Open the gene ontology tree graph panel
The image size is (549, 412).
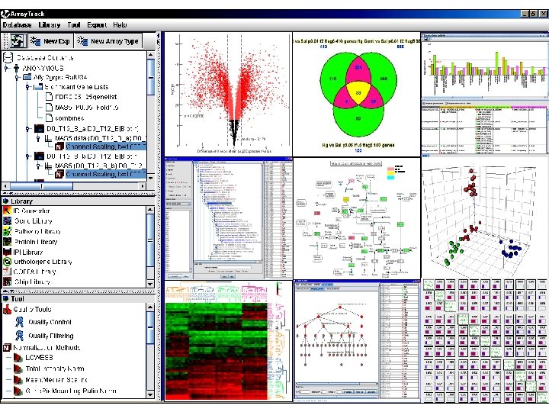[356, 340]
